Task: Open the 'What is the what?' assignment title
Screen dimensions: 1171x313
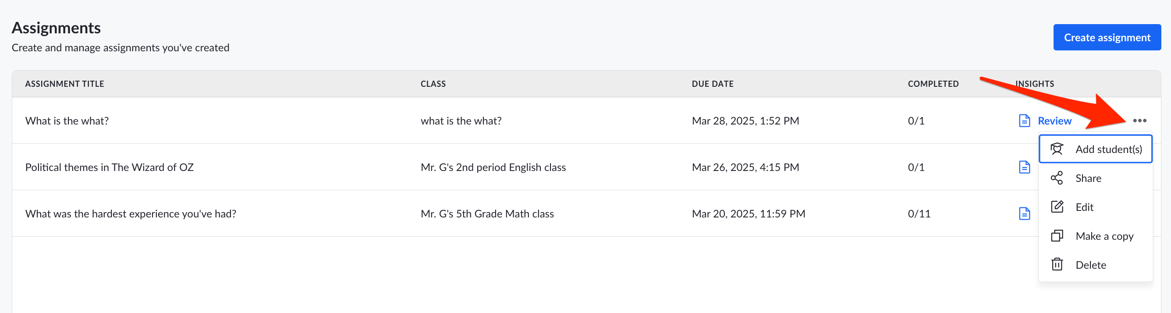Action: [x=67, y=121]
